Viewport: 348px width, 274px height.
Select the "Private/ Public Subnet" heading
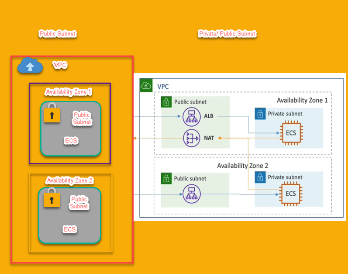point(227,34)
